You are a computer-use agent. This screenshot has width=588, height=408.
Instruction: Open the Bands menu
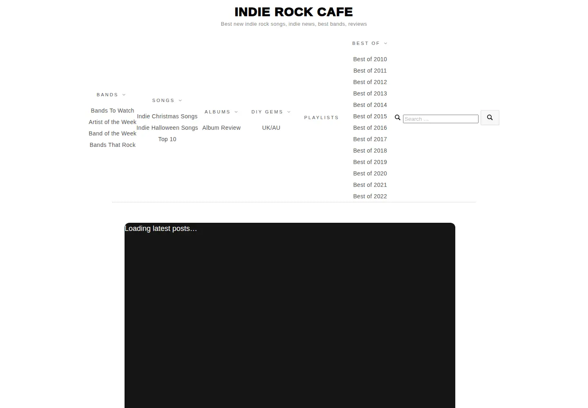107,95
